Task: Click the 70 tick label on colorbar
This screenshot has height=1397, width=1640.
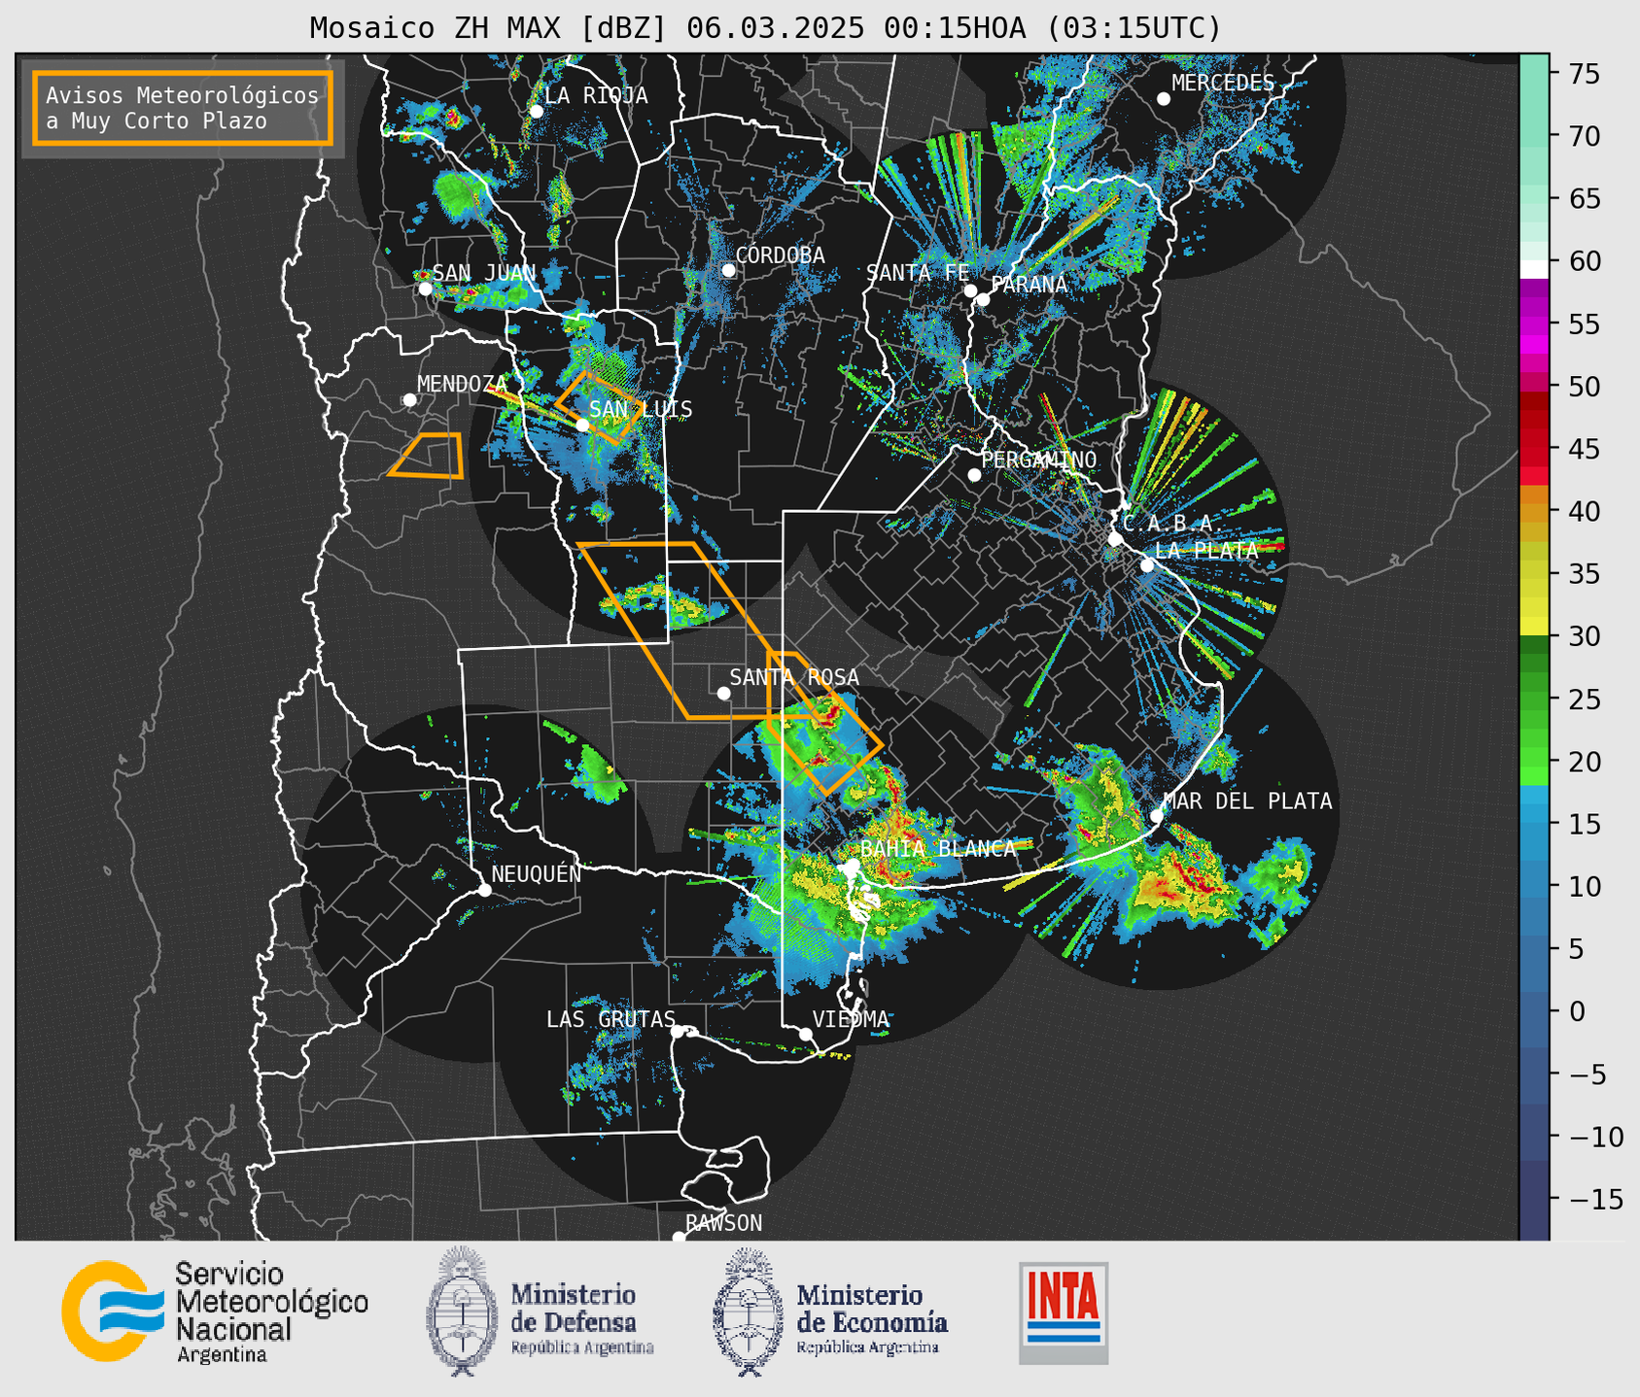Action: tap(1585, 136)
